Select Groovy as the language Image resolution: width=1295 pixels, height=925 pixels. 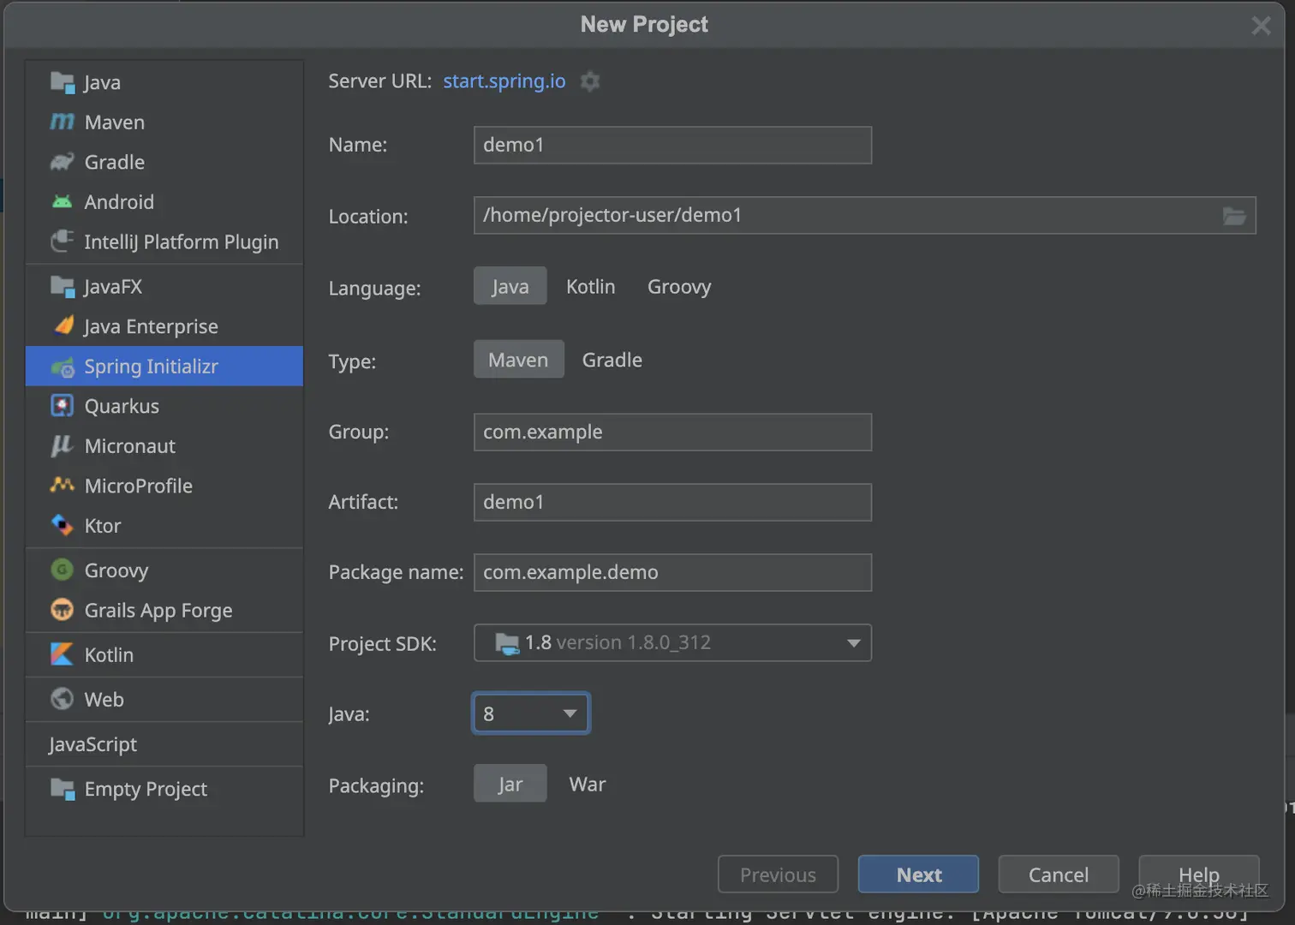point(678,287)
